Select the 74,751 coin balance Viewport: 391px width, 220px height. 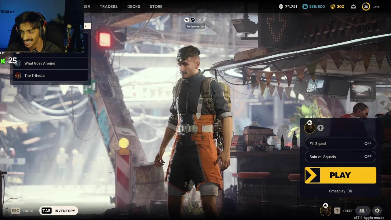(x=291, y=6)
